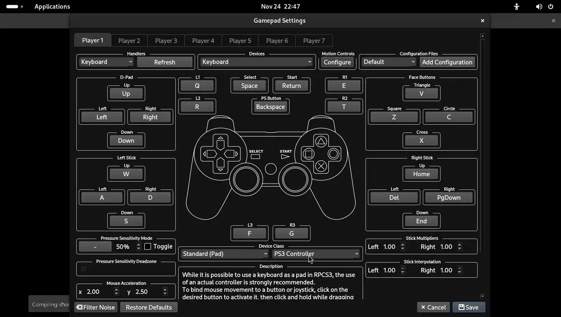Open the PS3 Controller dropdown

pos(316,254)
